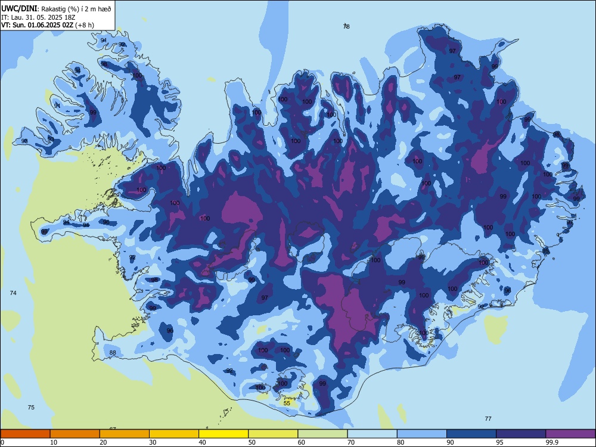This screenshot has height=447, width=596.
Task: Click the legend tick label '30'
Action: (x=153, y=442)
